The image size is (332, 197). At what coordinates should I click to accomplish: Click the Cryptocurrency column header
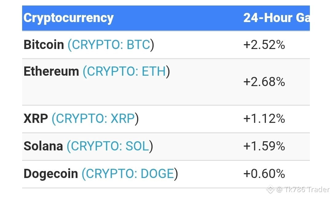click(x=68, y=18)
